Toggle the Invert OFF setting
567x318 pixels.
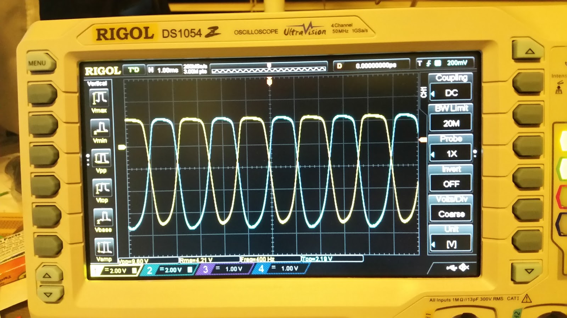tap(451, 179)
